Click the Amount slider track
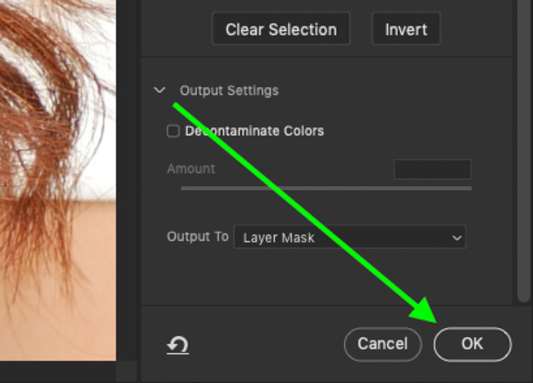Image resolution: width=533 pixels, height=383 pixels. coord(326,188)
